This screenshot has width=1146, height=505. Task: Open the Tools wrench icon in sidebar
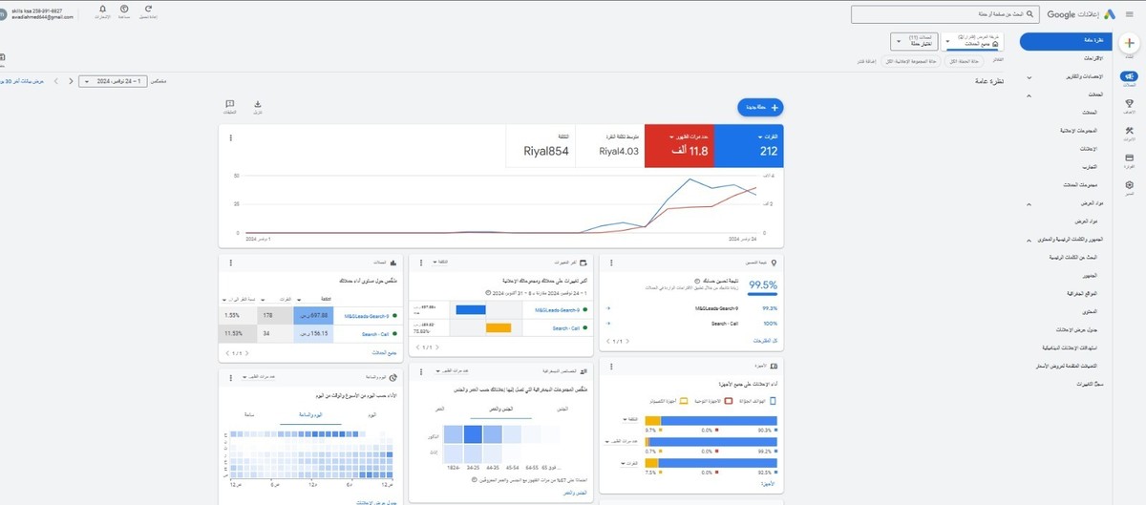pos(1130,132)
